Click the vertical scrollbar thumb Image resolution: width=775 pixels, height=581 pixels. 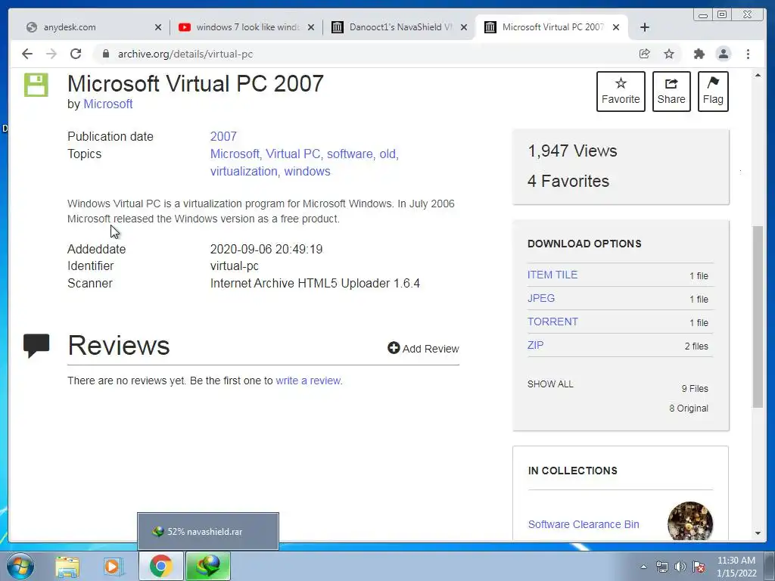758,317
